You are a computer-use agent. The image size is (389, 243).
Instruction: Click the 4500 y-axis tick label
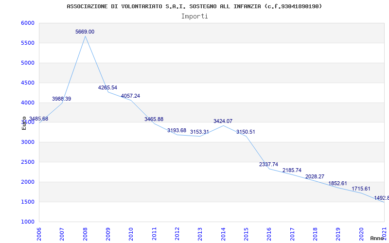pyautogui.click(x=28, y=83)
